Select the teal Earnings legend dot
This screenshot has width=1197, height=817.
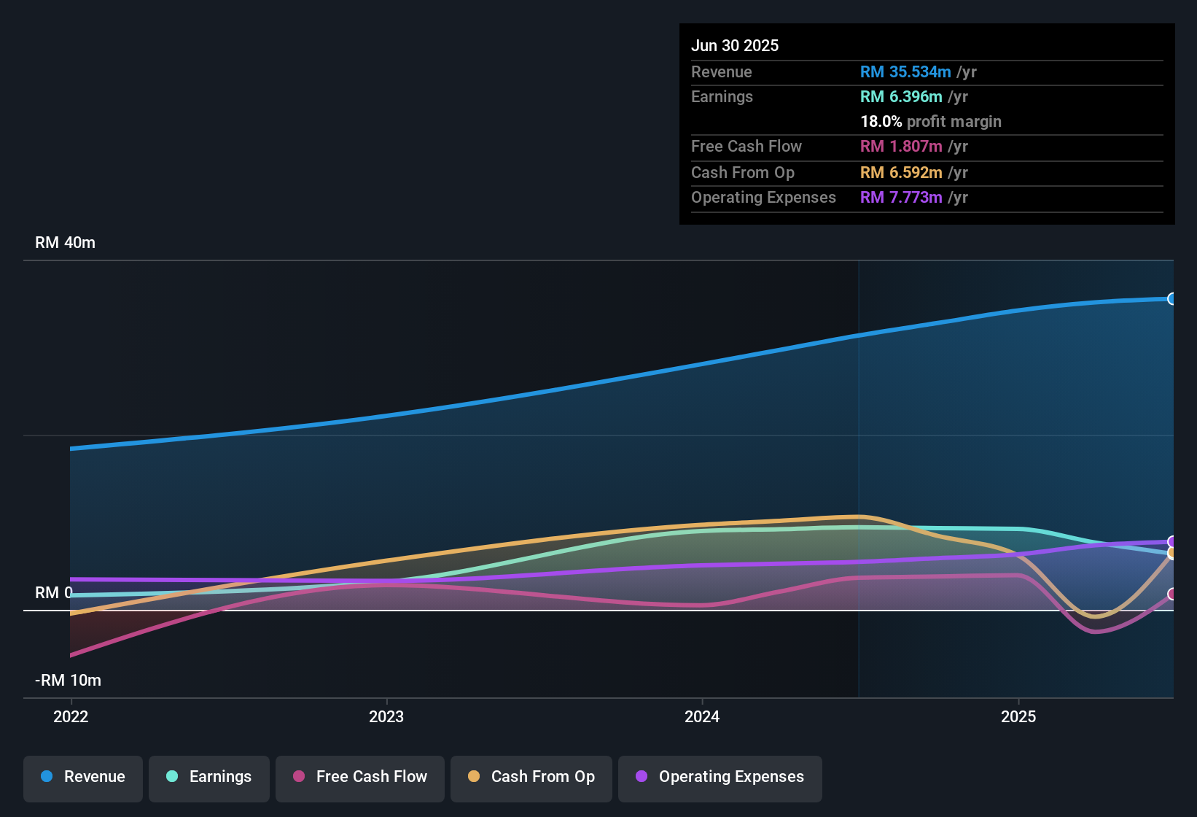click(172, 777)
